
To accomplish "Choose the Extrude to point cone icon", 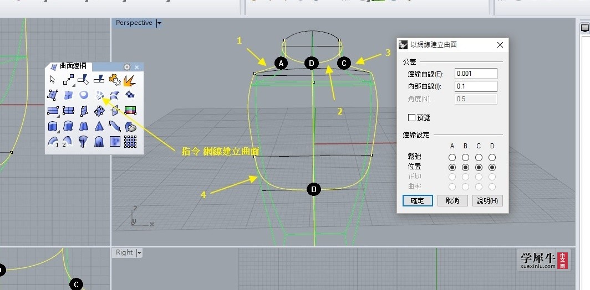I will [99, 126].
